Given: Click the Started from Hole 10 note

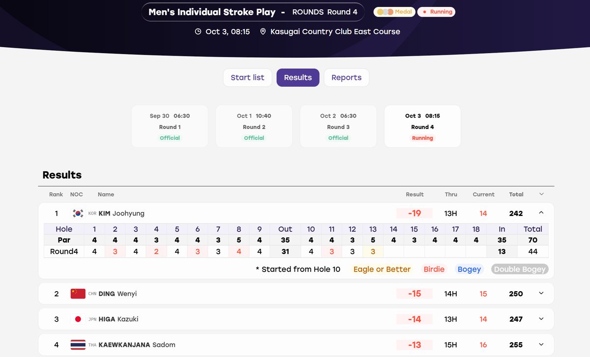Looking at the screenshot, I should [298, 269].
